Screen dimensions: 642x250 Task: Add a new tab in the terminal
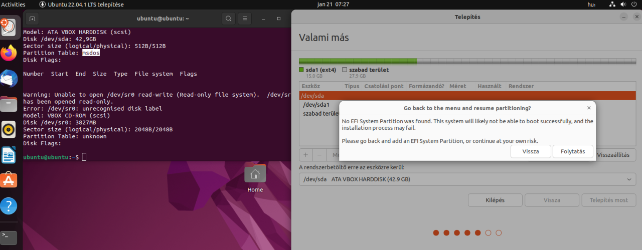[32, 19]
